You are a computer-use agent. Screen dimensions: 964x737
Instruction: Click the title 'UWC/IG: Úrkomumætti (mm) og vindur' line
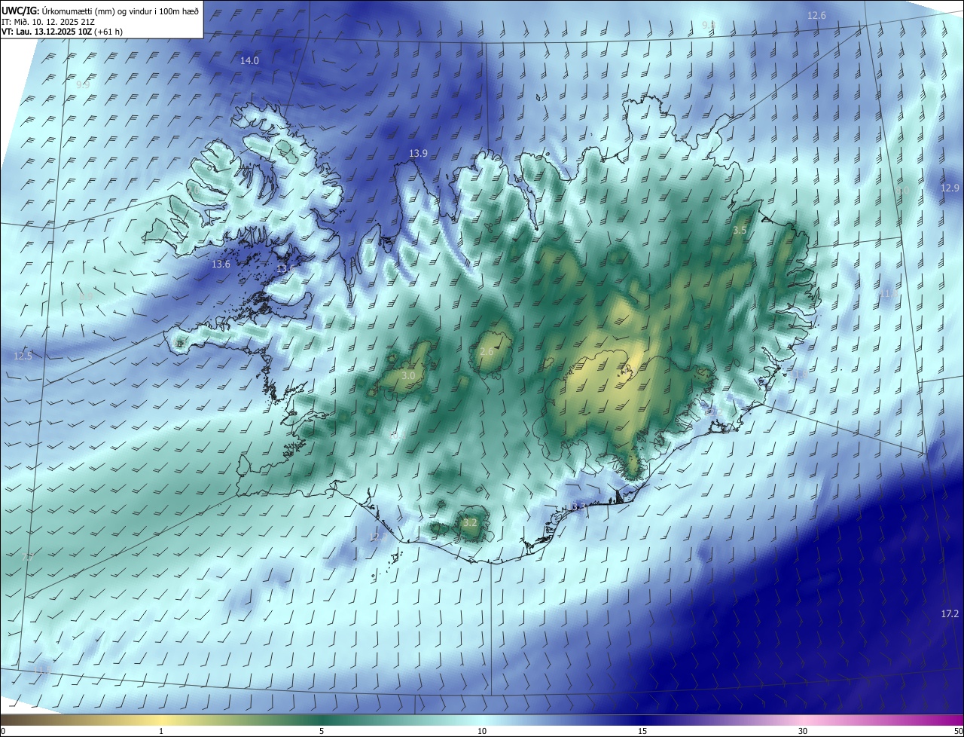click(100, 10)
